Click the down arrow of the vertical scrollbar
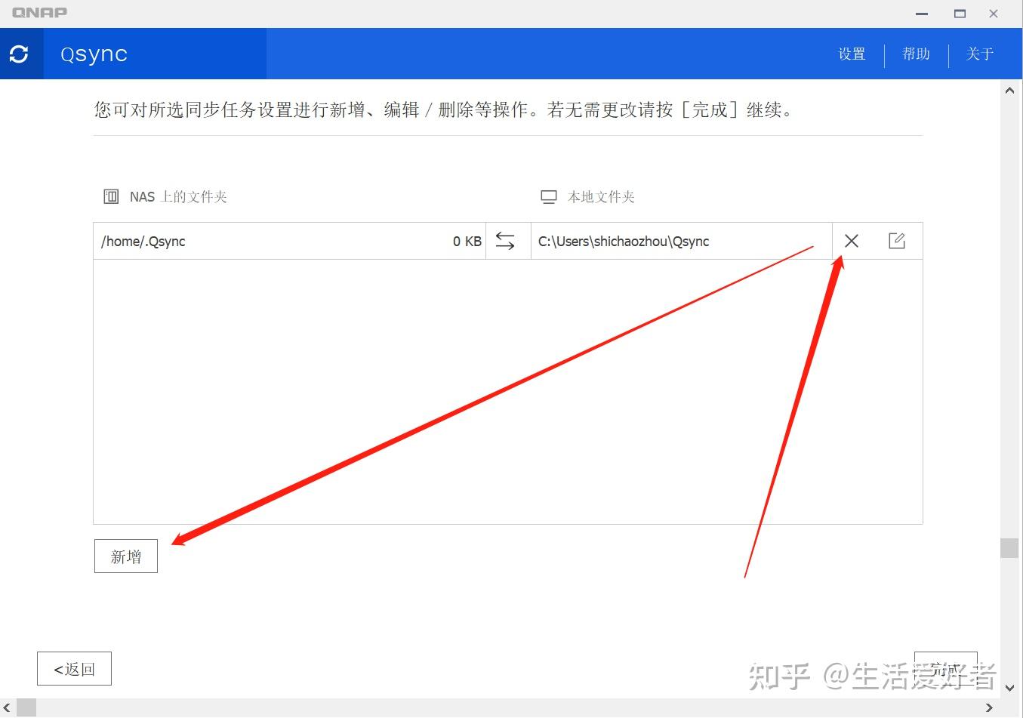Viewport: 1023px width, 718px height. tap(1010, 689)
